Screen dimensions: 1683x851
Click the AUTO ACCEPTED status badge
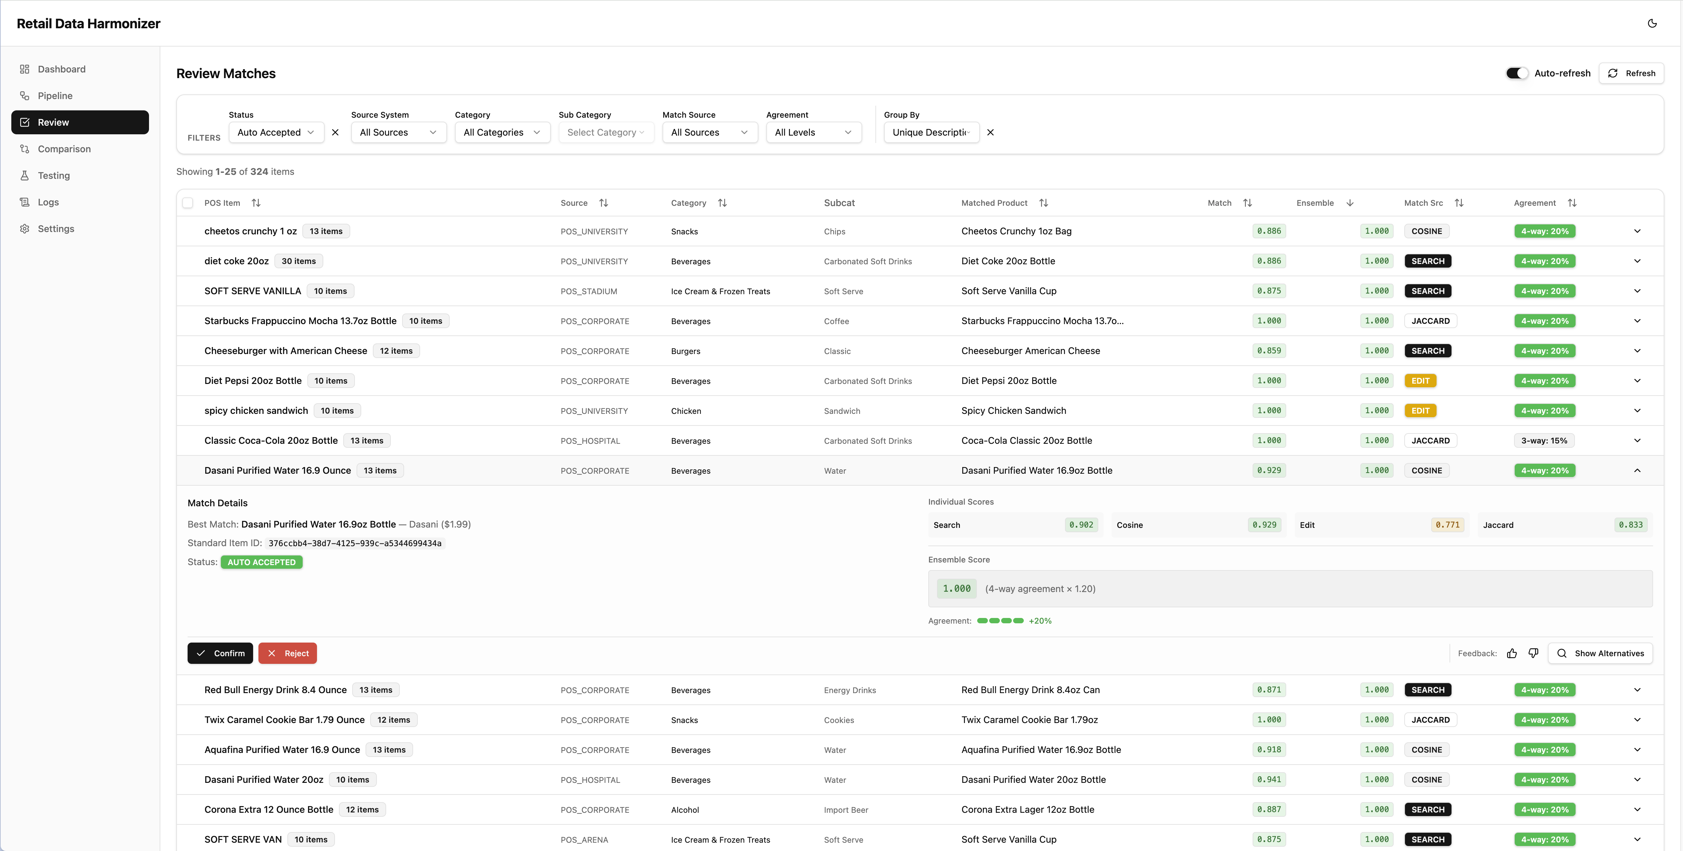point(261,562)
